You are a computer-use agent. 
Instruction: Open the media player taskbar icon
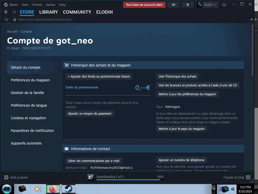click(x=37, y=189)
